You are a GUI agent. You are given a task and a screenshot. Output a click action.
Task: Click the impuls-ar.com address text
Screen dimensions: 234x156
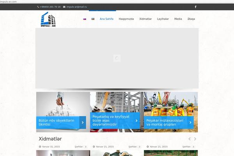[x=8, y=2]
